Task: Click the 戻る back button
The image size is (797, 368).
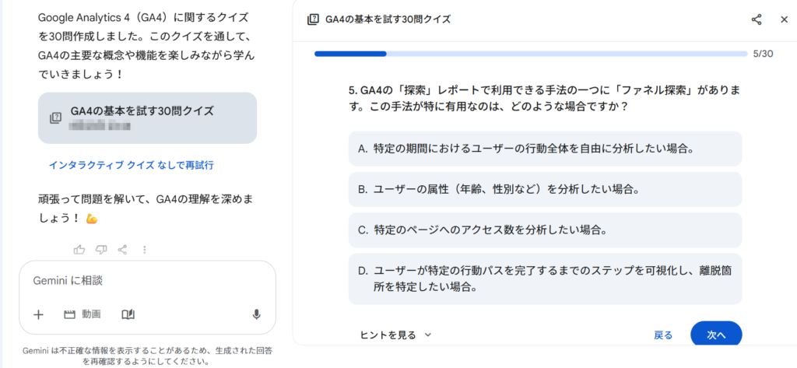Action: 663,335
